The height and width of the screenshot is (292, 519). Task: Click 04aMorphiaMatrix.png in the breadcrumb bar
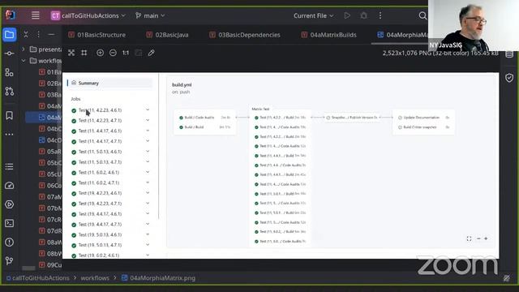162,278
